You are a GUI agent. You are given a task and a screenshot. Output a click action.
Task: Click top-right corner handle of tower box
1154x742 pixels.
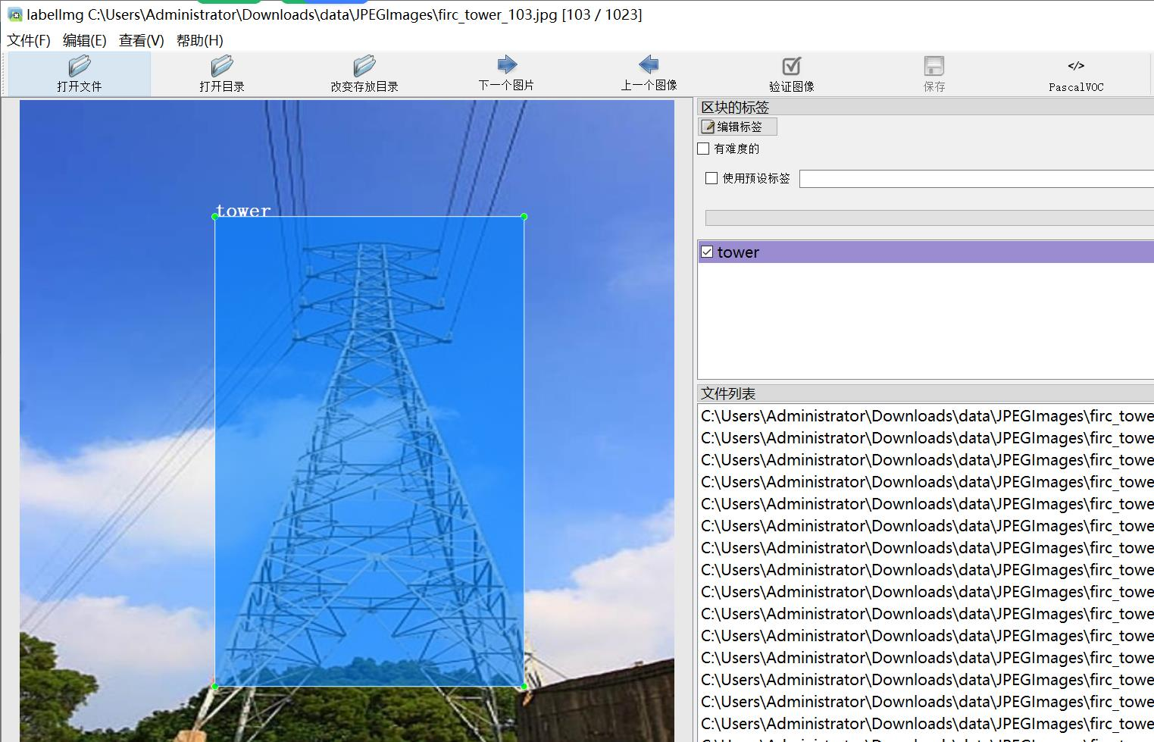click(x=524, y=217)
